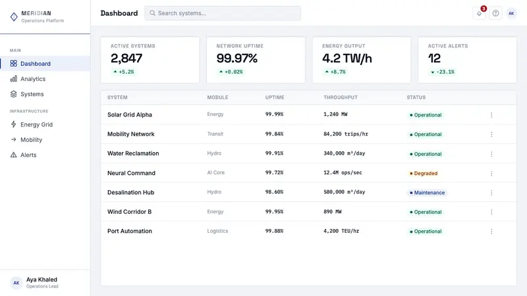
Task: Sort by THROUGHPUT column header
Action: (x=341, y=97)
